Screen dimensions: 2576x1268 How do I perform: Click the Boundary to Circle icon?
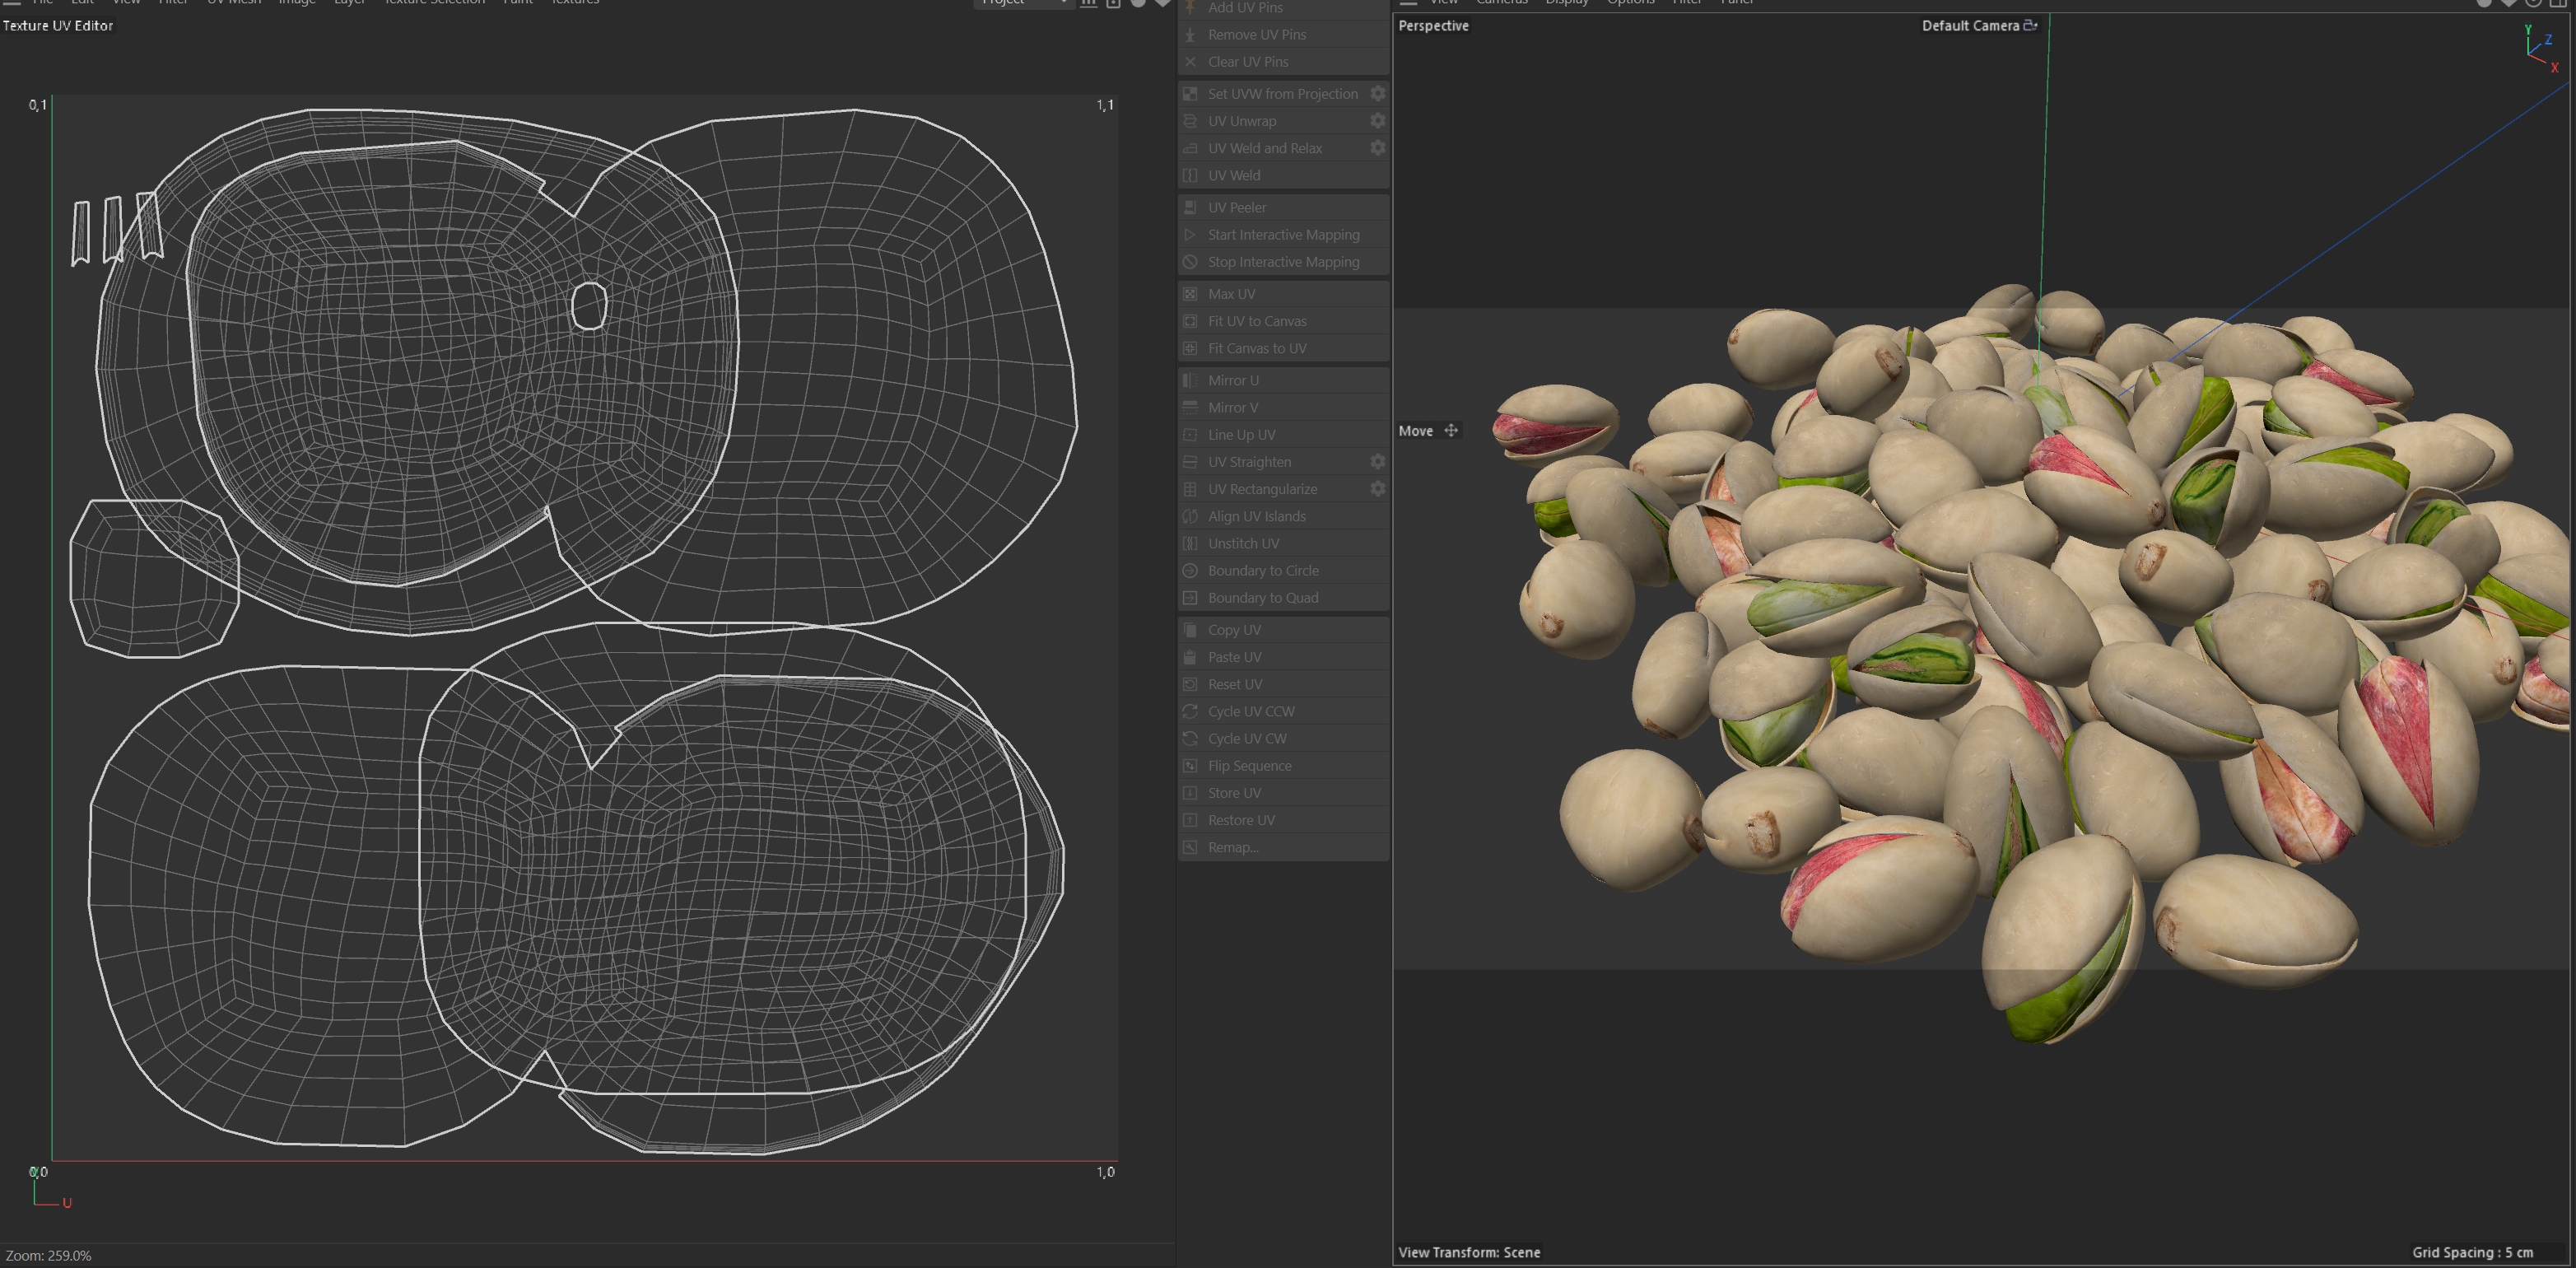(1190, 570)
